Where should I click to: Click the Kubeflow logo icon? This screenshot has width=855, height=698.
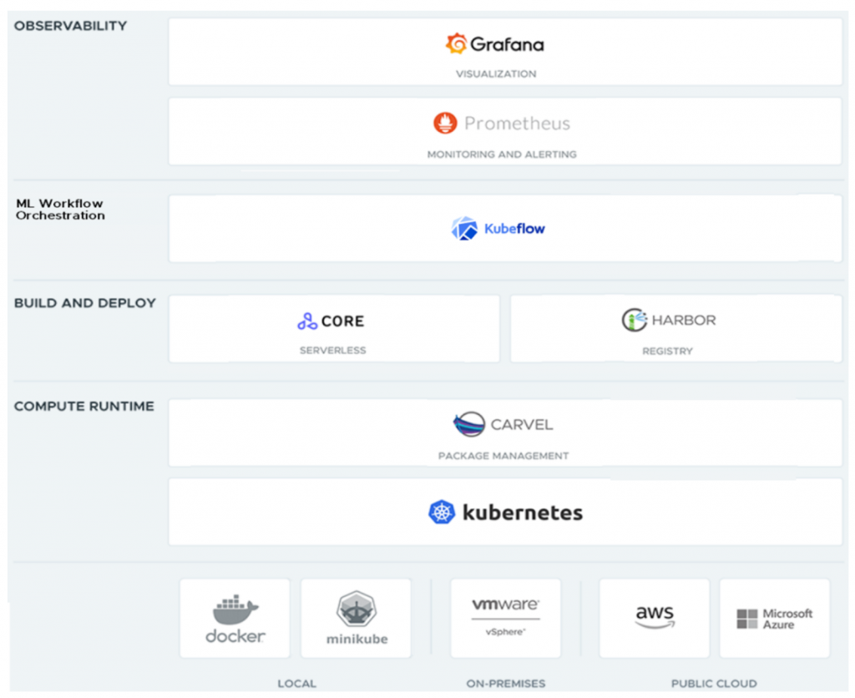[x=464, y=229]
